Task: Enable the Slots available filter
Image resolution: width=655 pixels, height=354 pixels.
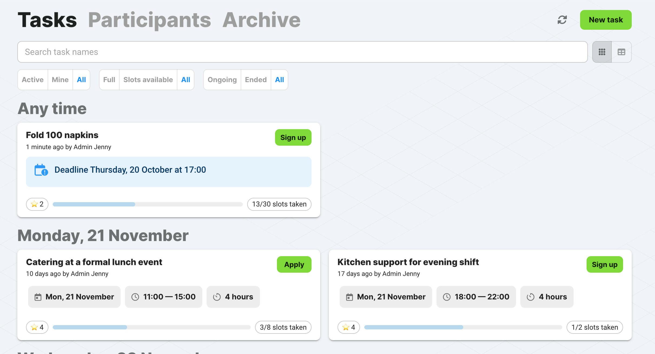Action: click(x=148, y=80)
